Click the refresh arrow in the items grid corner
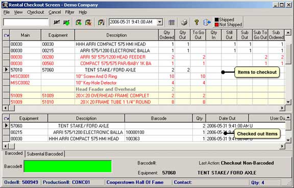 (6, 35)
